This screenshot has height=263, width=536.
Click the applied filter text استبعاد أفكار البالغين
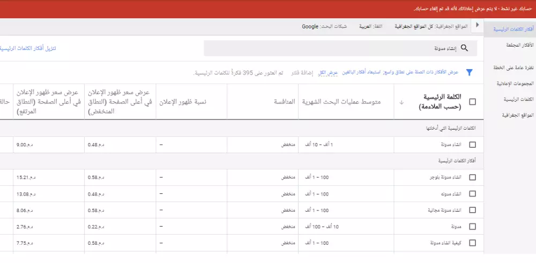tap(362, 73)
